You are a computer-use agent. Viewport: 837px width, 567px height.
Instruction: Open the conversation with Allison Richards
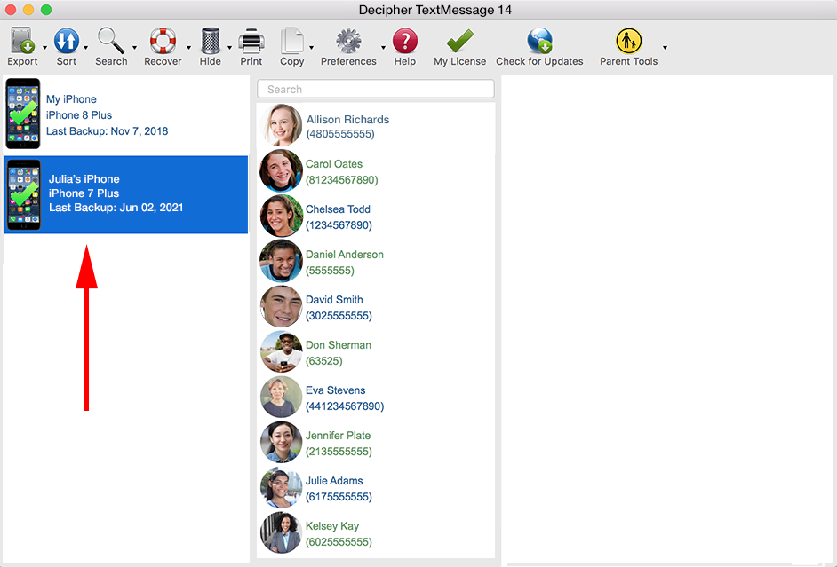pos(373,126)
